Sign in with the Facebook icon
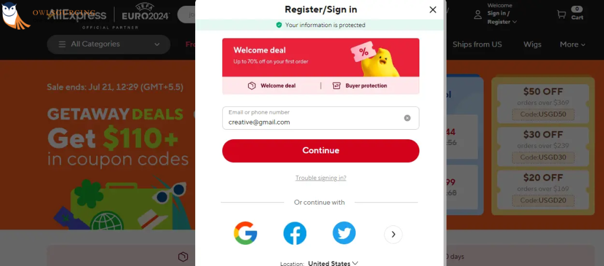Image resolution: width=604 pixels, height=266 pixels. (x=295, y=234)
